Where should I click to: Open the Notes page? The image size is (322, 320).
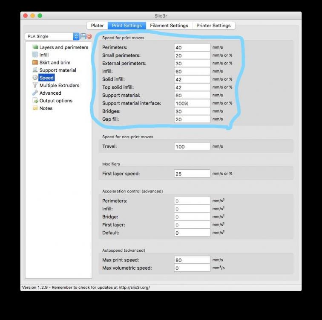(x=46, y=108)
